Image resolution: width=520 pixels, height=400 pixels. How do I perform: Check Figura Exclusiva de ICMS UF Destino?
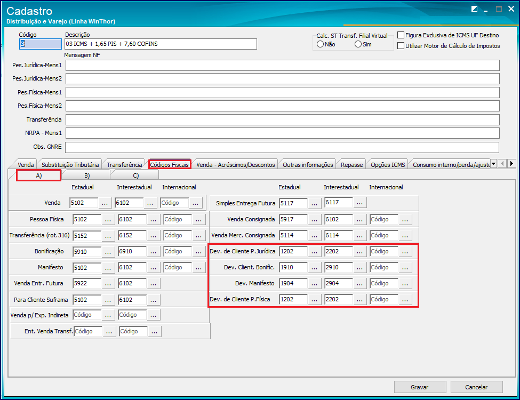point(401,35)
